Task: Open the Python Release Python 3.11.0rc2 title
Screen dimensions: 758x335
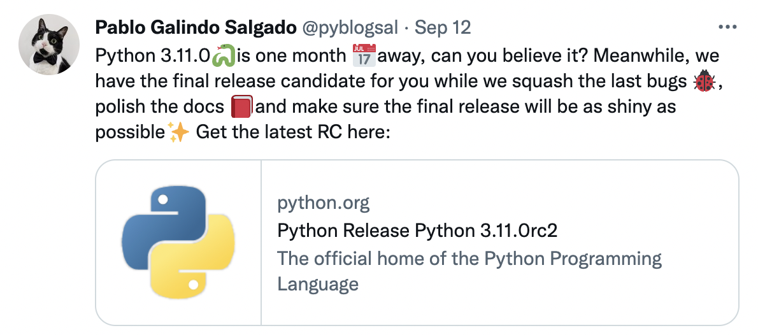Action: (x=417, y=231)
